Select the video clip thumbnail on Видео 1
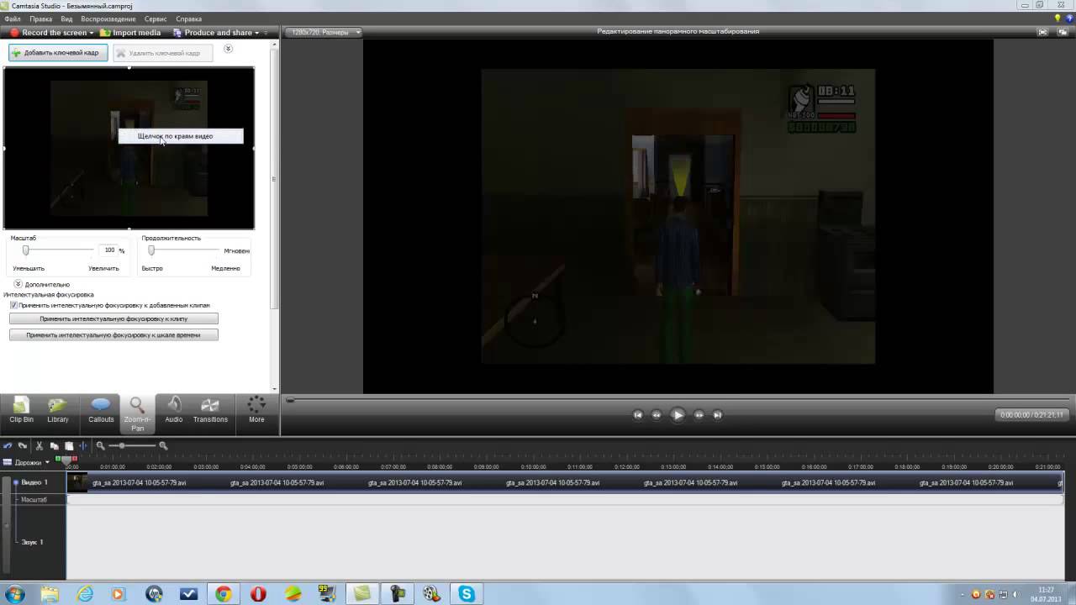The image size is (1076, 605). point(77,482)
